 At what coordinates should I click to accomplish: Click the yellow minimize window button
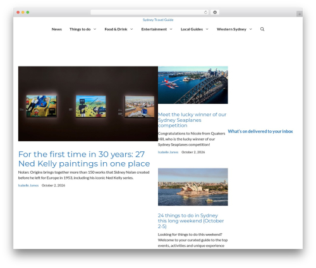23,12
